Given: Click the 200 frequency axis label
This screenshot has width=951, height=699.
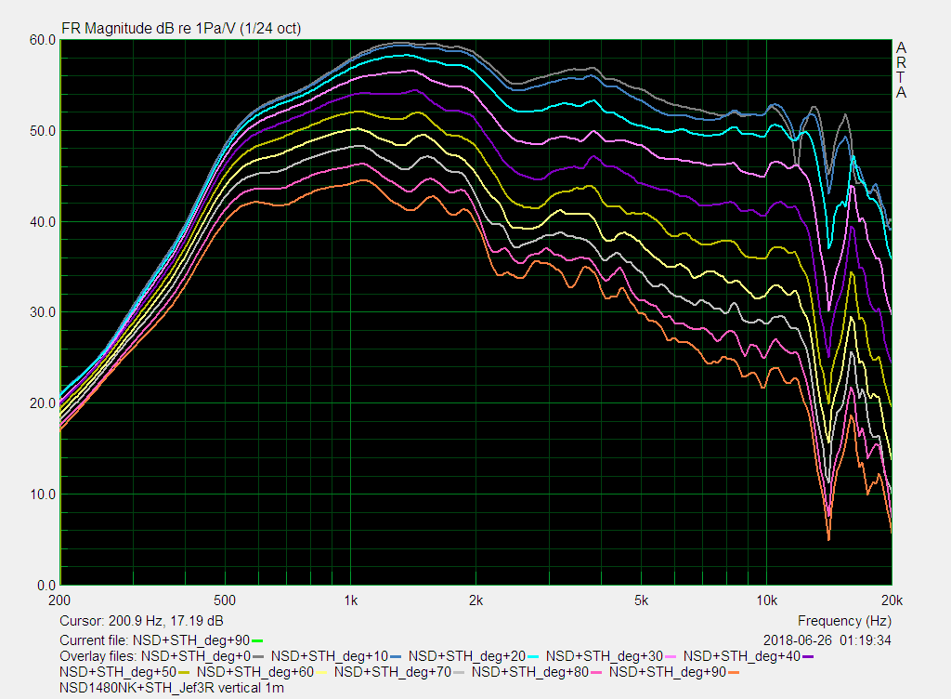Looking at the screenshot, I should (x=59, y=600).
